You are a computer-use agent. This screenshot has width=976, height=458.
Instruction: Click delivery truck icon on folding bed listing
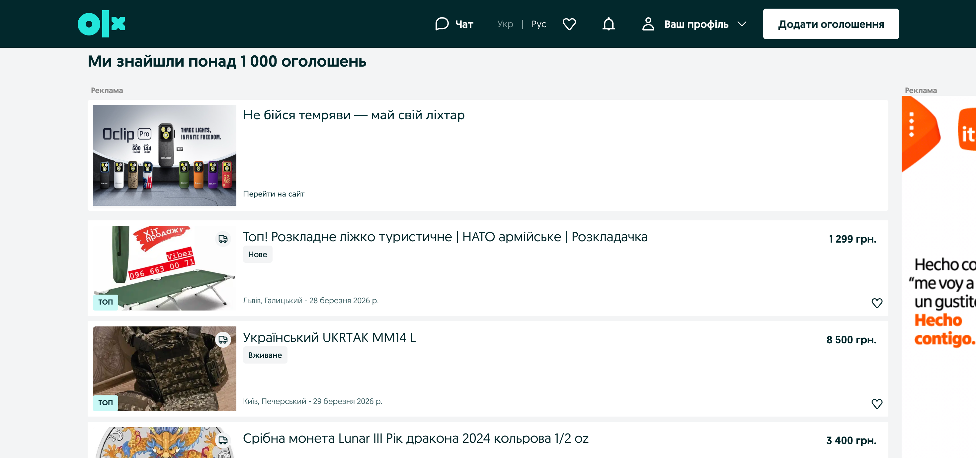tap(223, 239)
